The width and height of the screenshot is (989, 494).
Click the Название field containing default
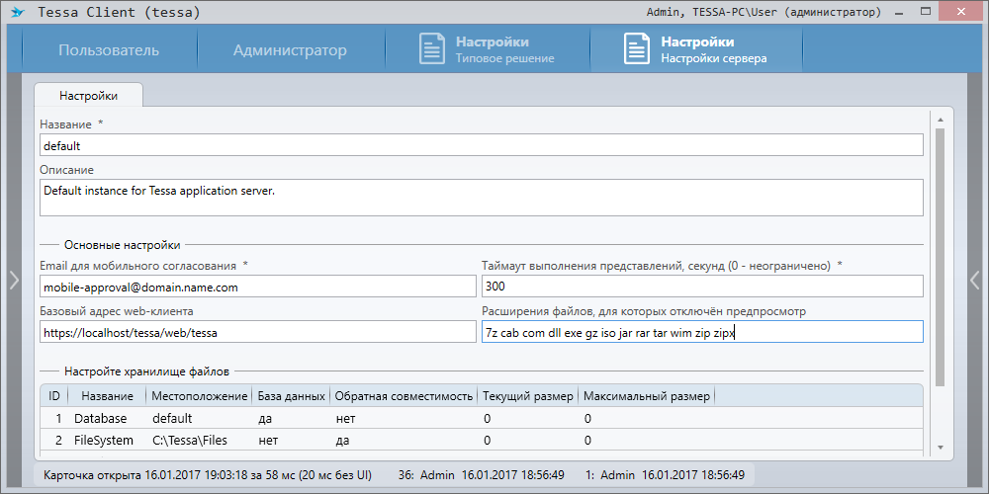coord(482,145)
